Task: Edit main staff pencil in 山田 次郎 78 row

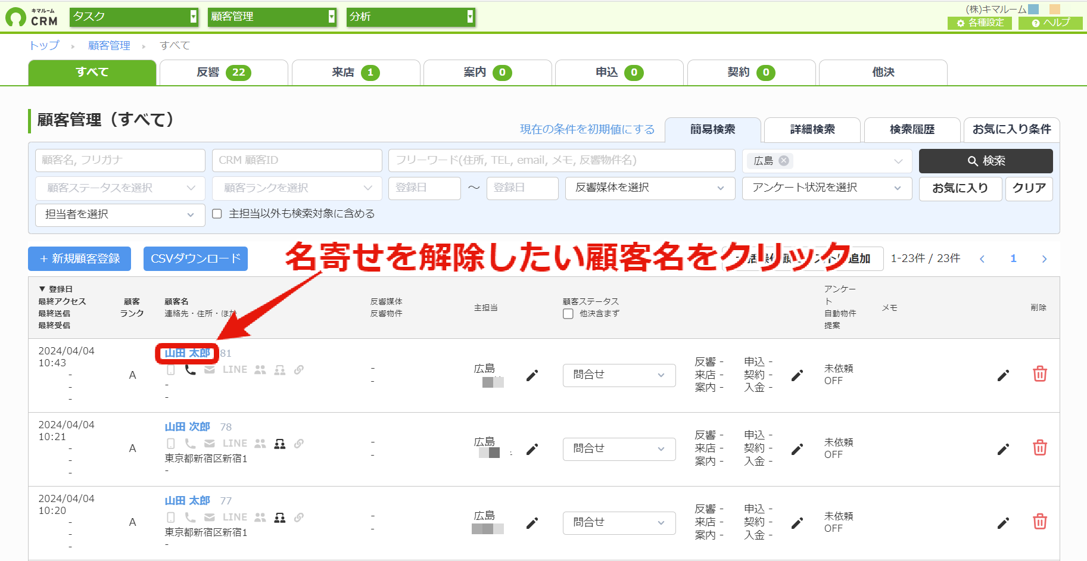Action: [x=532, y=449]
